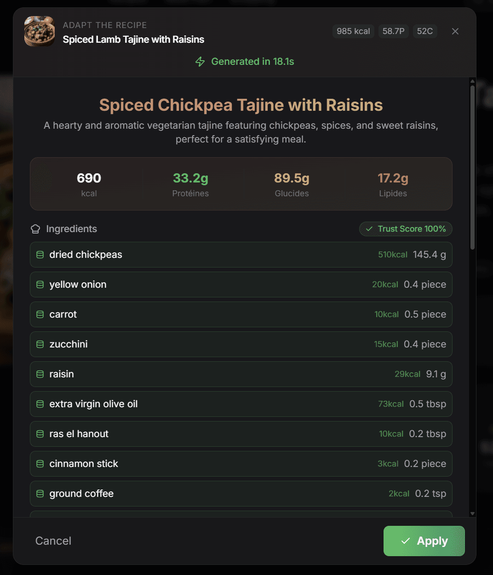493x575 pixels.
Task: Click the green icon on dried chickpeas row
Action: tap(40, 255)
